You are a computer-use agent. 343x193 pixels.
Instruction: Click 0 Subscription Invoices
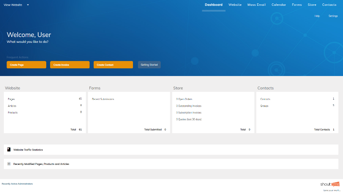(189, 113)
